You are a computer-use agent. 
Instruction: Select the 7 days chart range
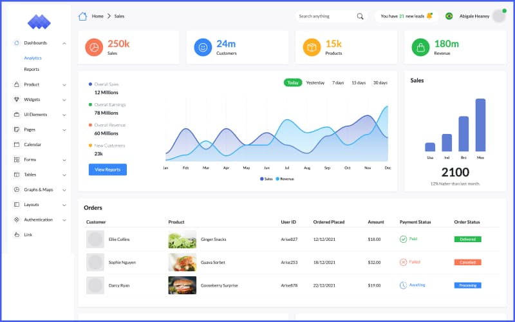click(338, 83)
